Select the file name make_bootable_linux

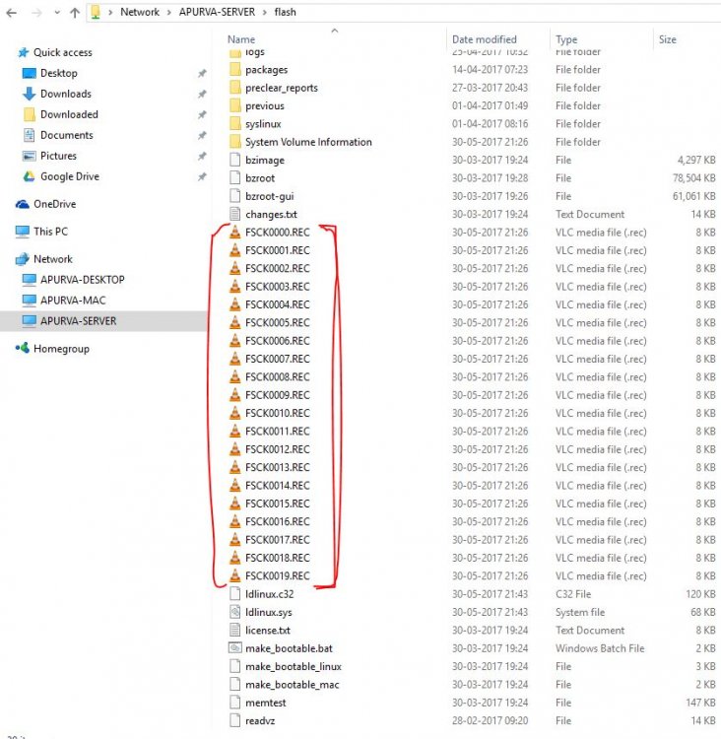[294, 666]
